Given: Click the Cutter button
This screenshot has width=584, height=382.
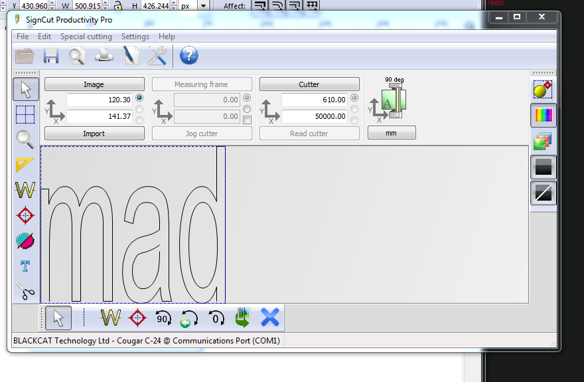Looking at the screenshot, I should (309, 84).
